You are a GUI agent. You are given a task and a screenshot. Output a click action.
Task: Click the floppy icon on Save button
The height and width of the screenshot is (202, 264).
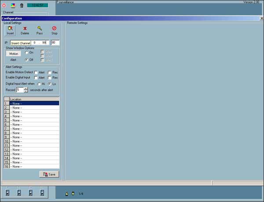click(x=45, y=174)
